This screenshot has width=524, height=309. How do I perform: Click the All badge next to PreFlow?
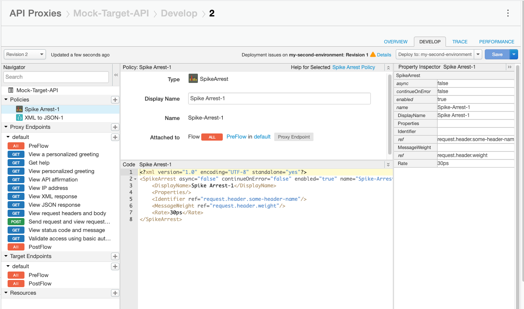16,146
